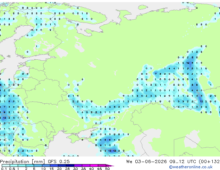Select the 'GFS 0.25' model label
This screenshot has height=170, width=220.
[59, 162]
